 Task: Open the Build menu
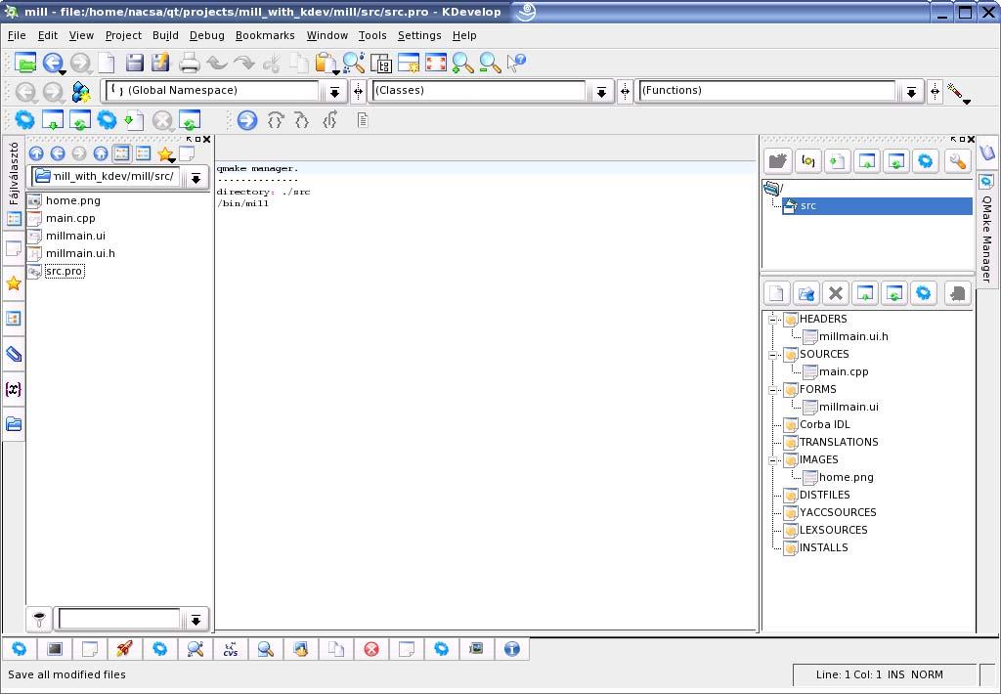coord(165,36)
